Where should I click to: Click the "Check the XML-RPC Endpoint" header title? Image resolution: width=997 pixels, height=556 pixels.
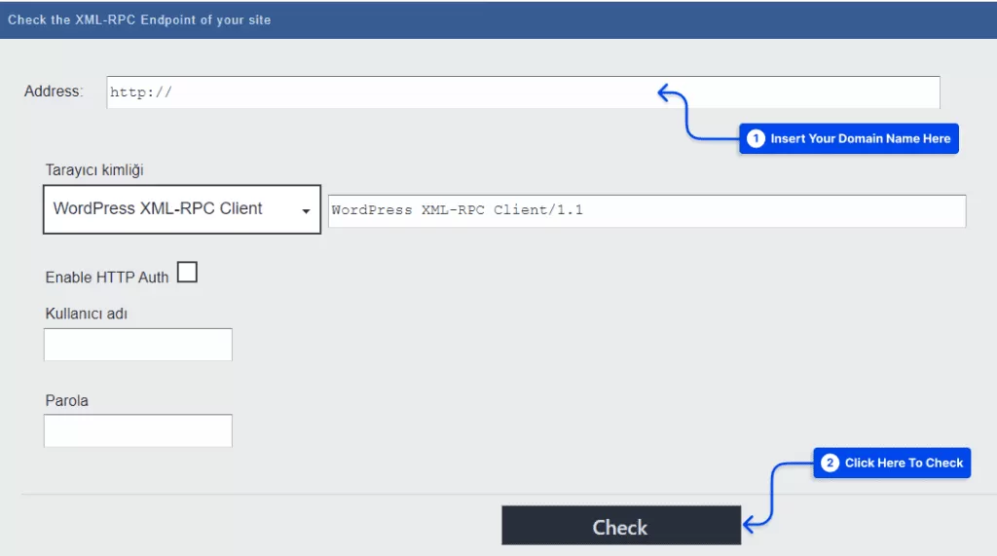click(139, 19)
